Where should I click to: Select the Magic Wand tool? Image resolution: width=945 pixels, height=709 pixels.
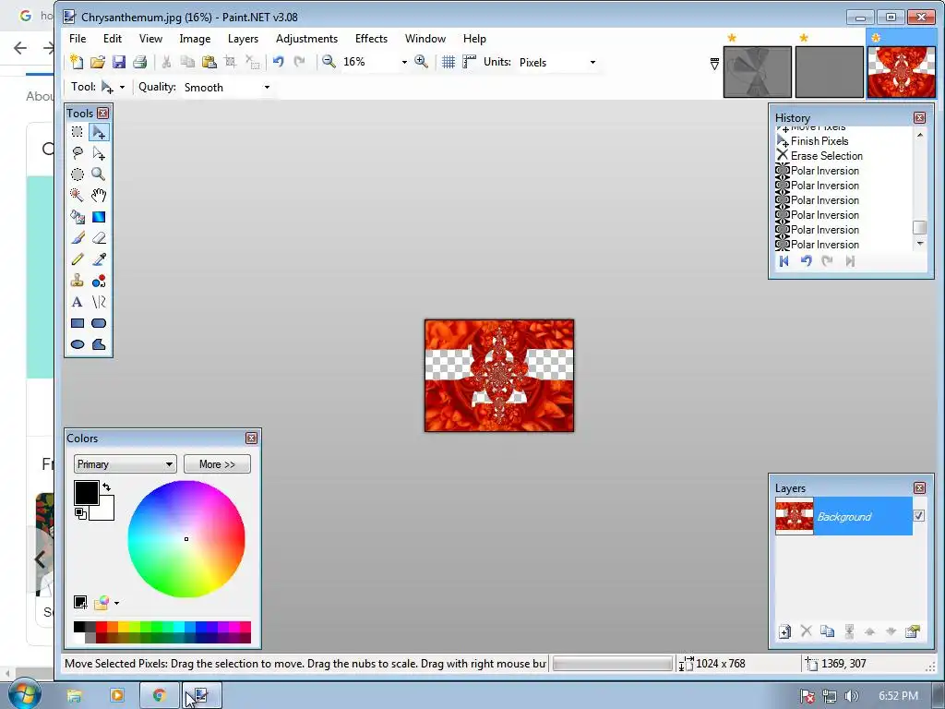pyautogui.click(x=78, y=196)
